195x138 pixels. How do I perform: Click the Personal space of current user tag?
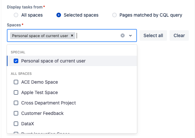(x=40, y=36)
